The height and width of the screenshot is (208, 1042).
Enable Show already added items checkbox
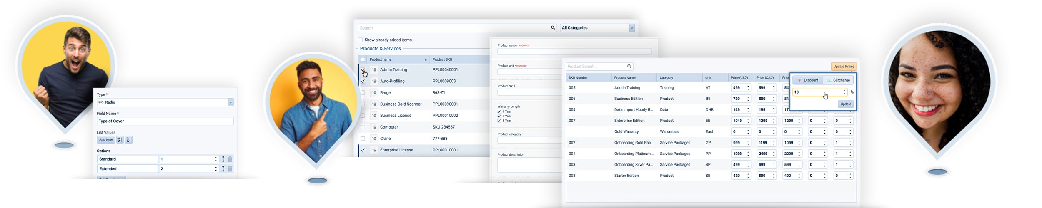click(x=360, y=40)
